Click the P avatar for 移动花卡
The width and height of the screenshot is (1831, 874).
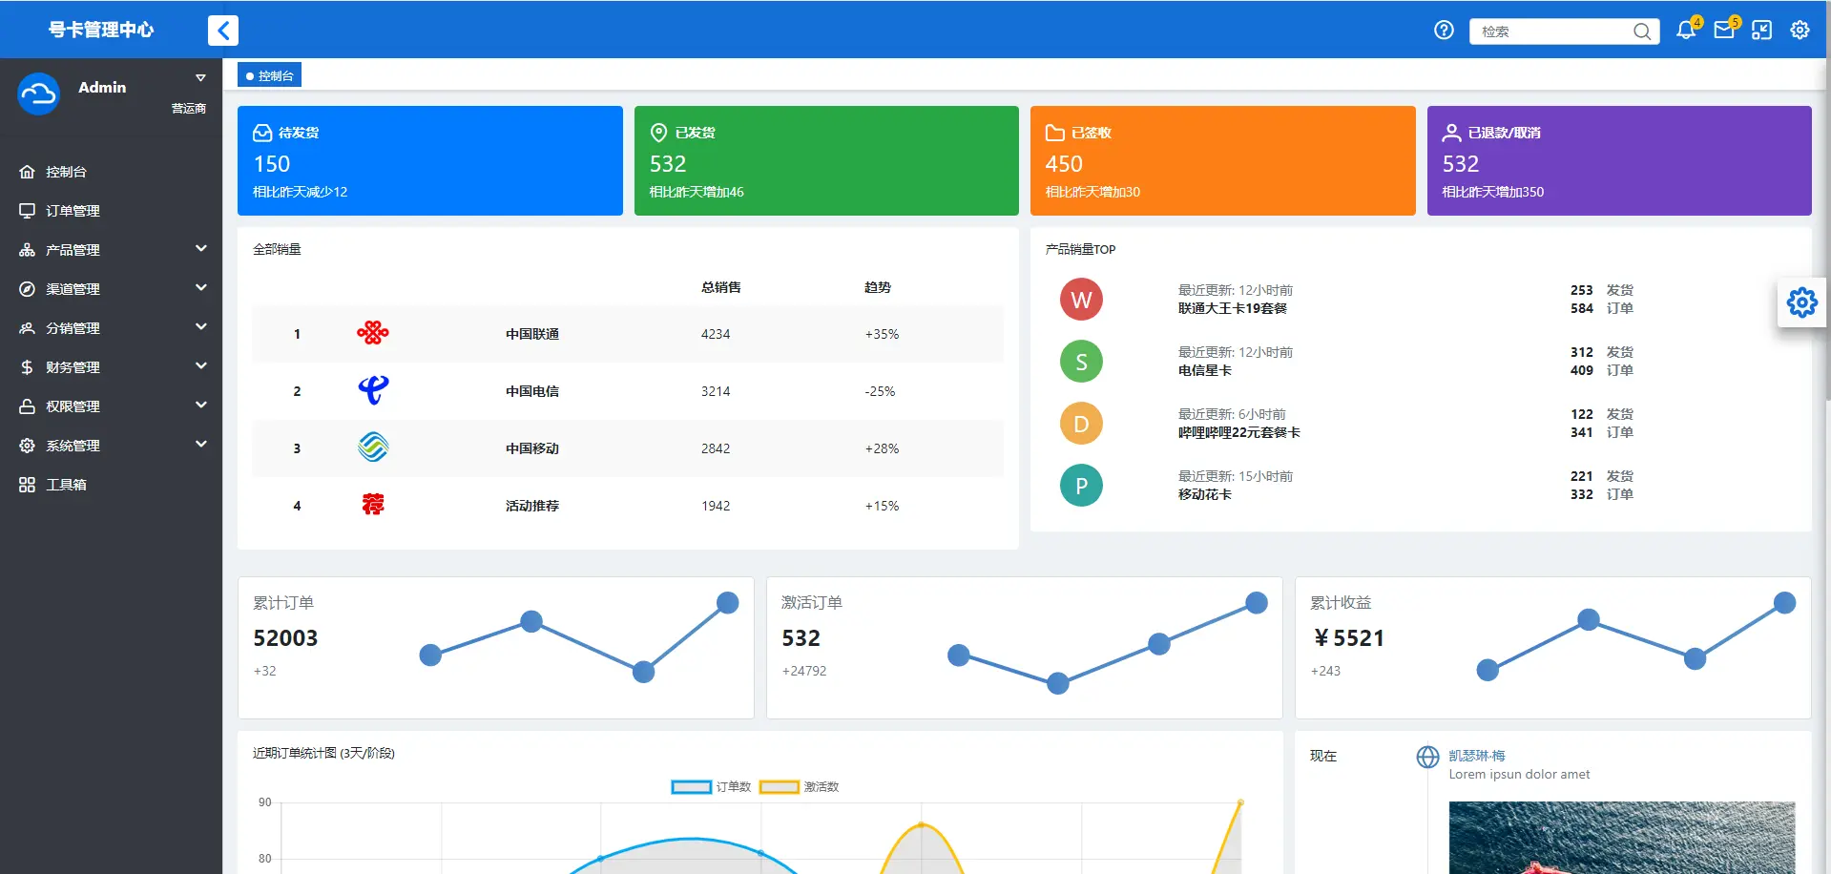coord(1081,486)
